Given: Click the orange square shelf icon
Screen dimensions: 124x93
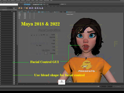Looking at the screenshot, I should [27, 8].
